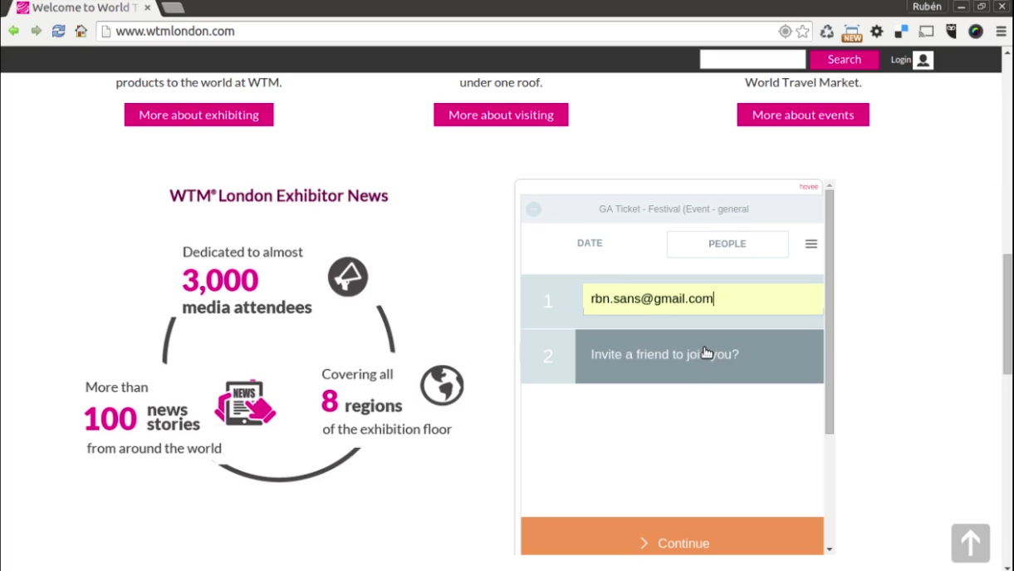Click the circular minus icon in ticket header

[x=534, y=209]
